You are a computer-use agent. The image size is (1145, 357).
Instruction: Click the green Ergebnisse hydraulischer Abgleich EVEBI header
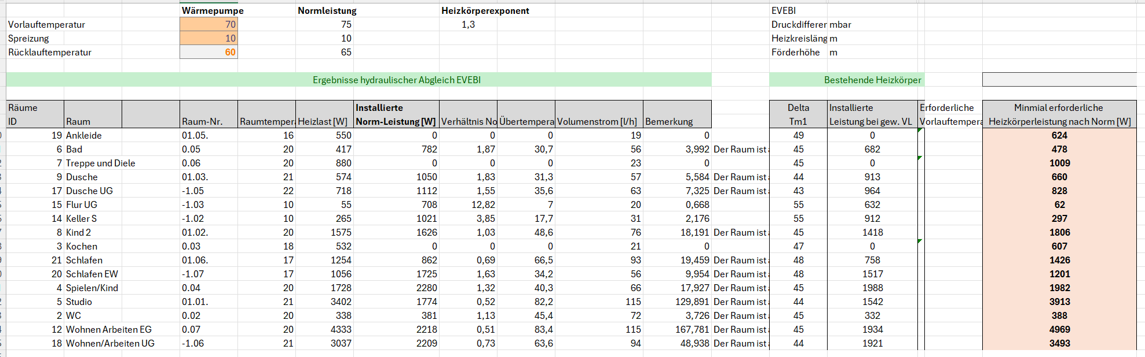coord(396,80)
